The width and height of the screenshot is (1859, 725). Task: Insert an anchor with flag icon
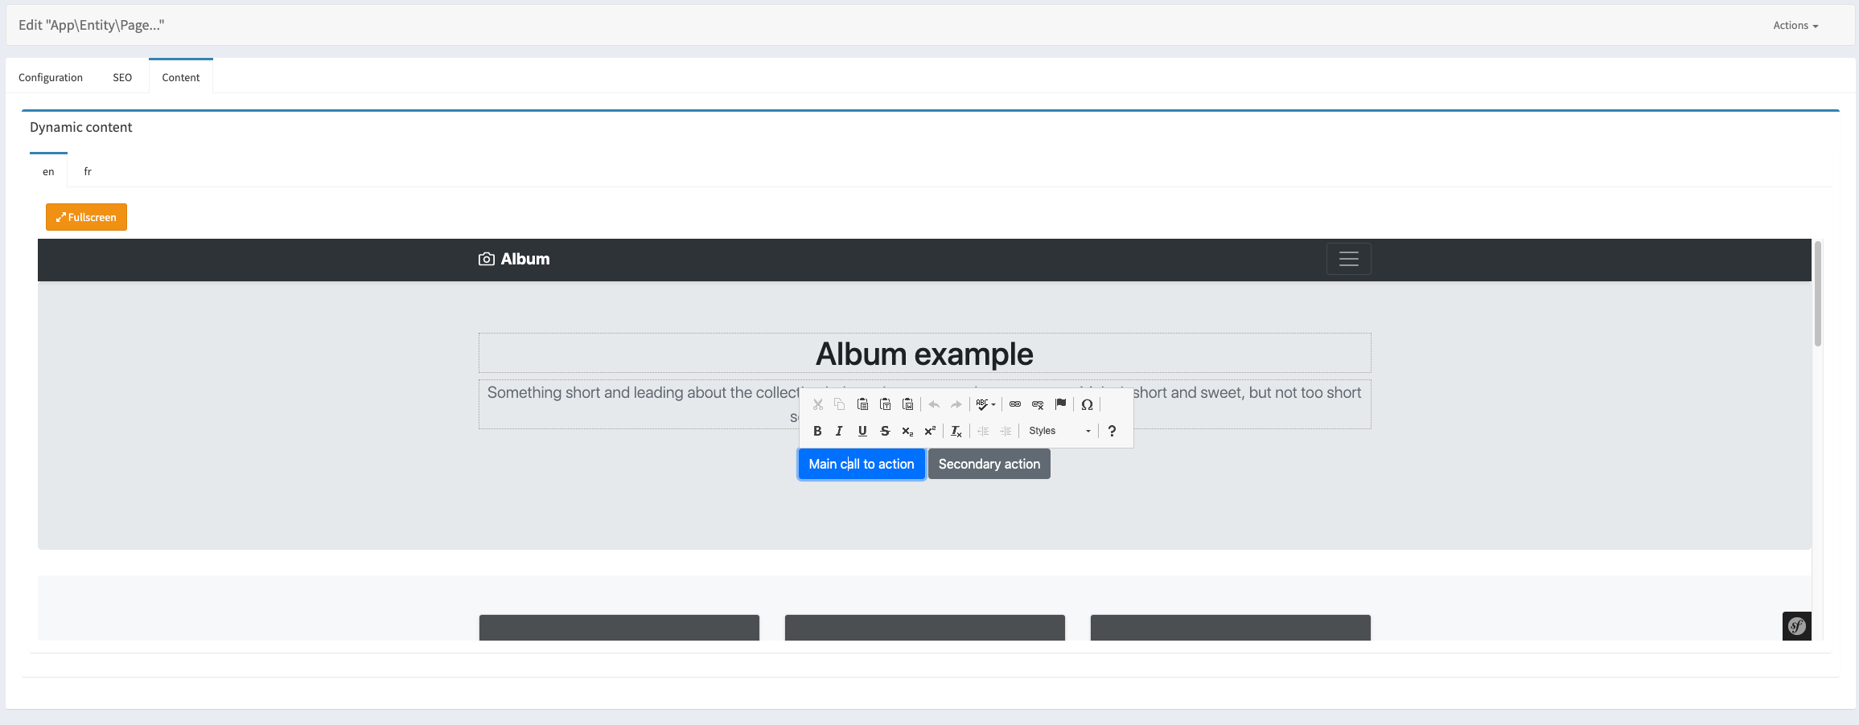coord(1060,404)
